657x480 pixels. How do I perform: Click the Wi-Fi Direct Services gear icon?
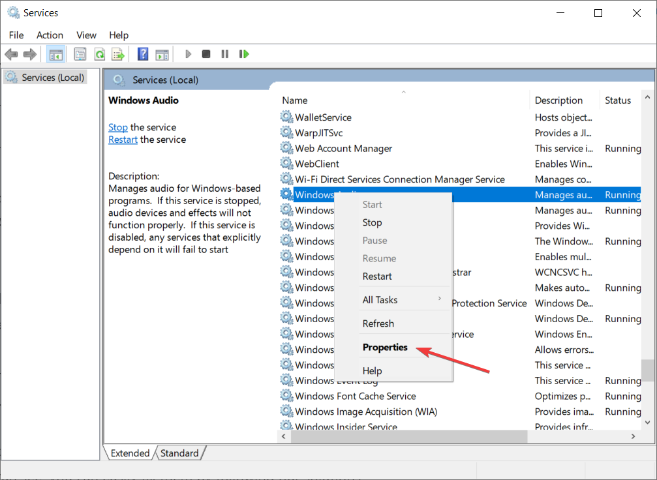pos(286,179)
